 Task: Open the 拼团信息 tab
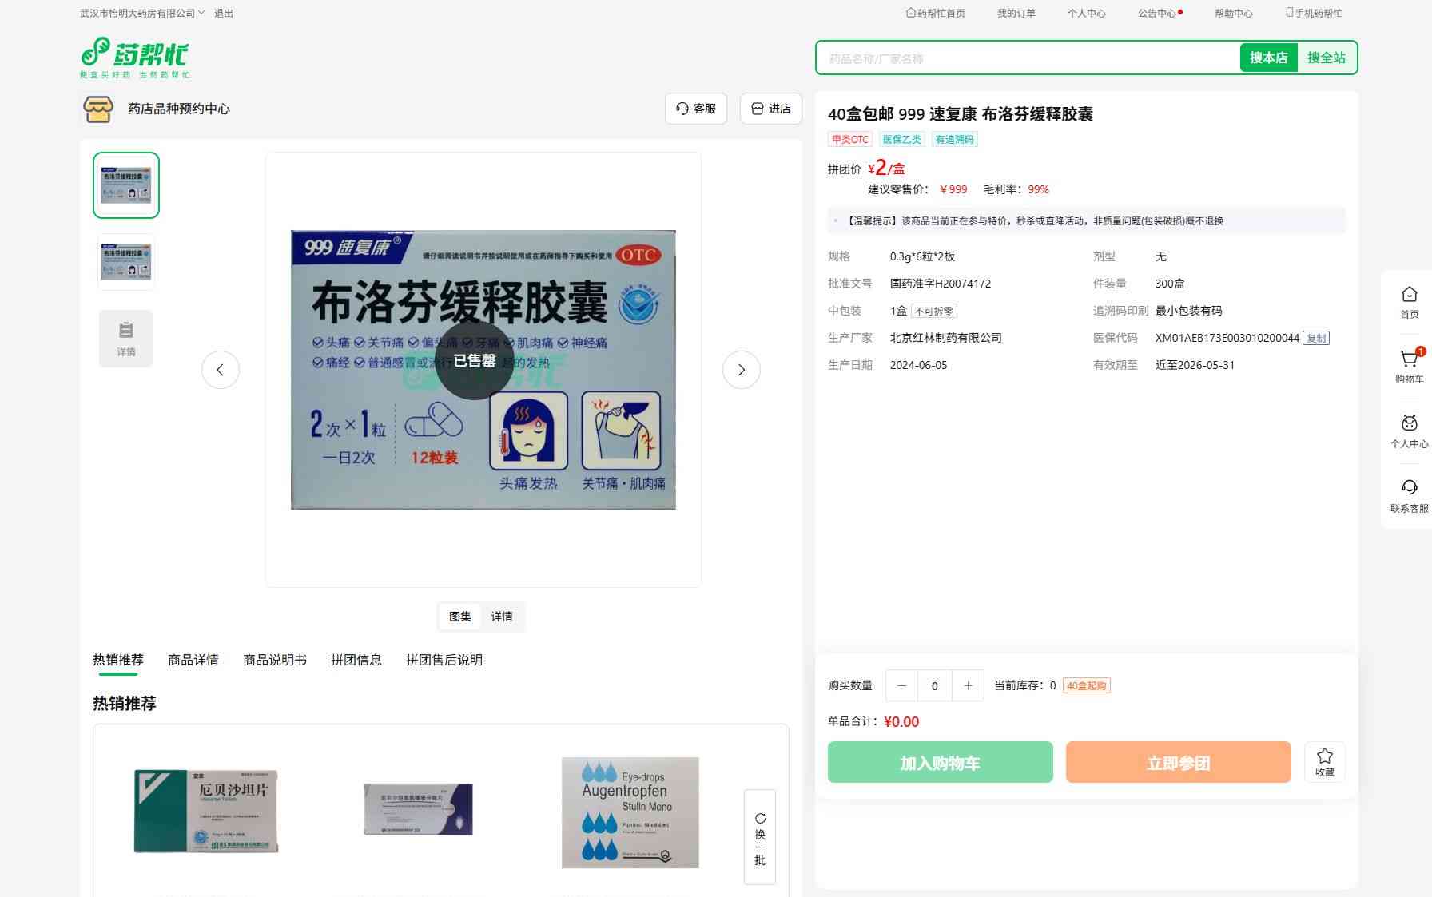(356, 660)
